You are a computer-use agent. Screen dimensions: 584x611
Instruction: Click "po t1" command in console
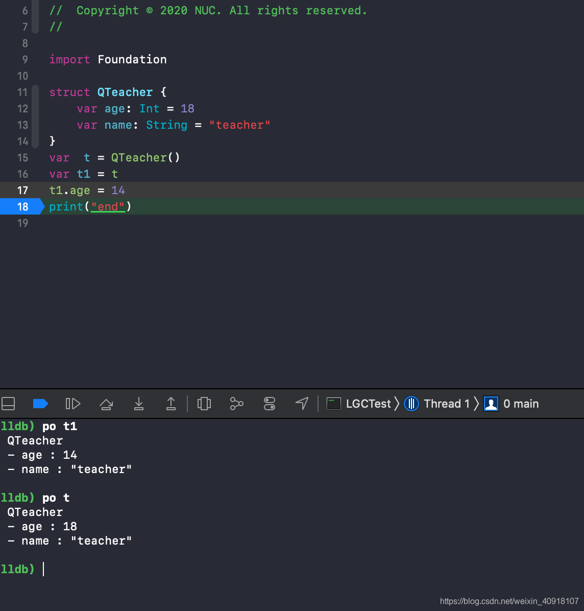[60, 426]
